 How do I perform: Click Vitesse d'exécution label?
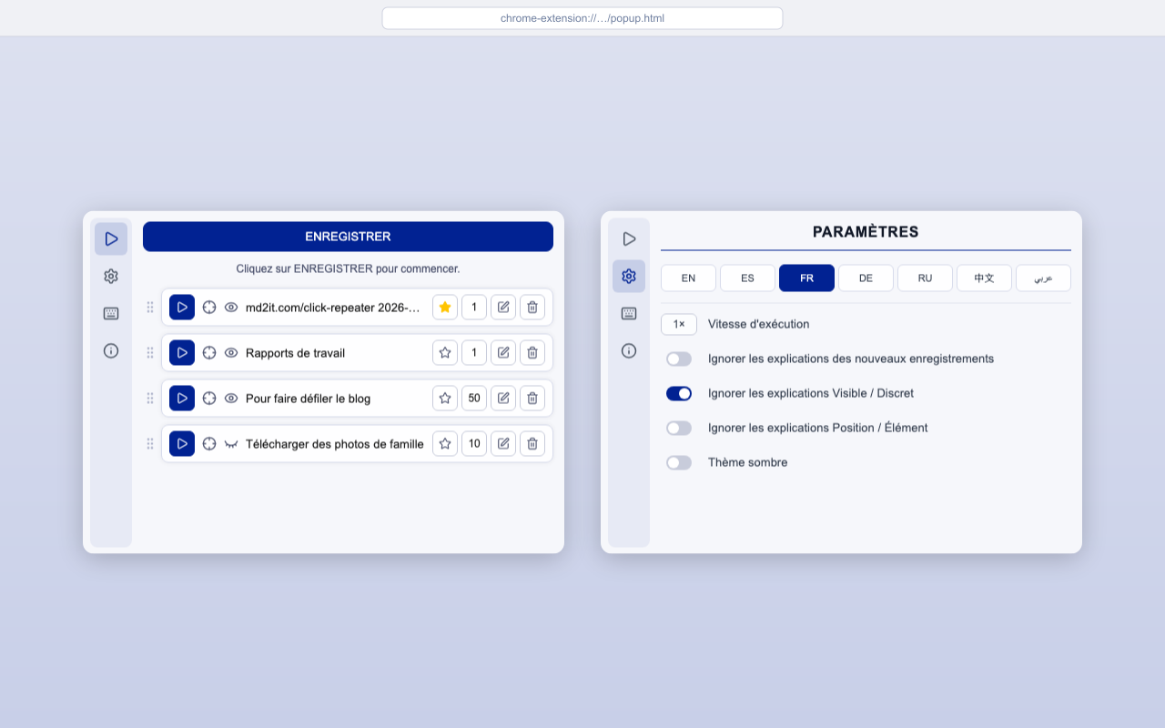[758, 324]
